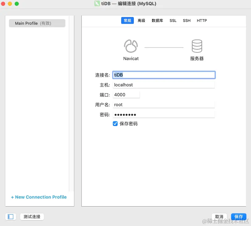Click the 保存 button
Screen dimensions: 251x226
[239, 217]
